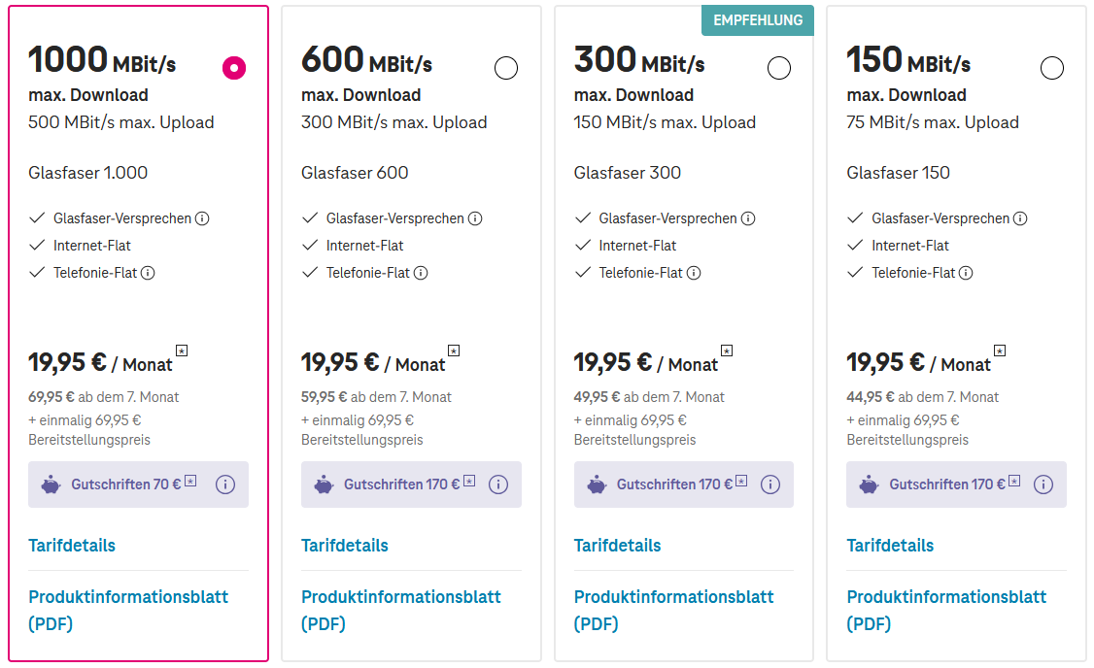Open Gutschriften info in Glasfaser 1.000 tariff
This screenshot has width=1094, height=668.
(x=225, y=484)
